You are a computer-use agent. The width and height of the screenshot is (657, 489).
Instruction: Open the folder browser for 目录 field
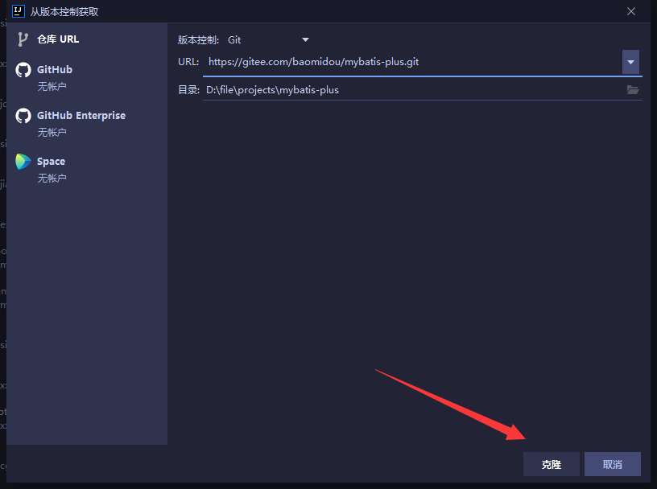(633, 90)
